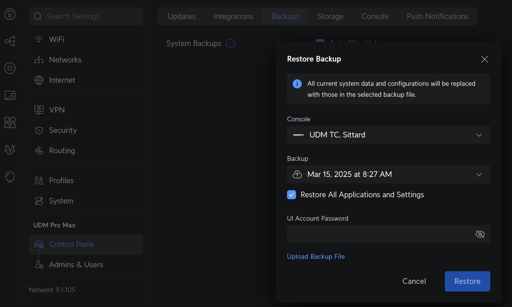Open the WiFi settings section

click(x=86, y=40)
